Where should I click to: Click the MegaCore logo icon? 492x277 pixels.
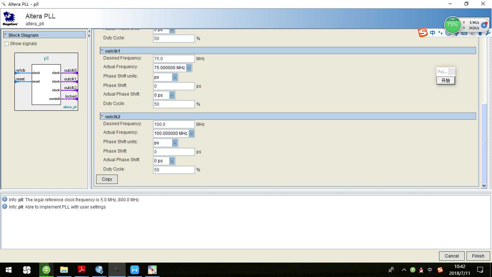pyautogui.click(x=10, y=19)
